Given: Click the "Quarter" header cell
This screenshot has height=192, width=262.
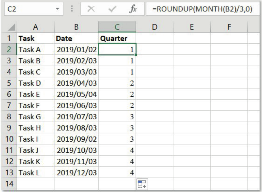Looking at the screenshot, I should click(117, 38).
